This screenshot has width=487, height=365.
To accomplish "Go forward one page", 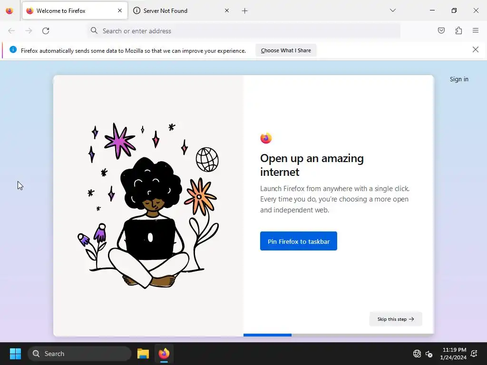I will coord(29,31).
